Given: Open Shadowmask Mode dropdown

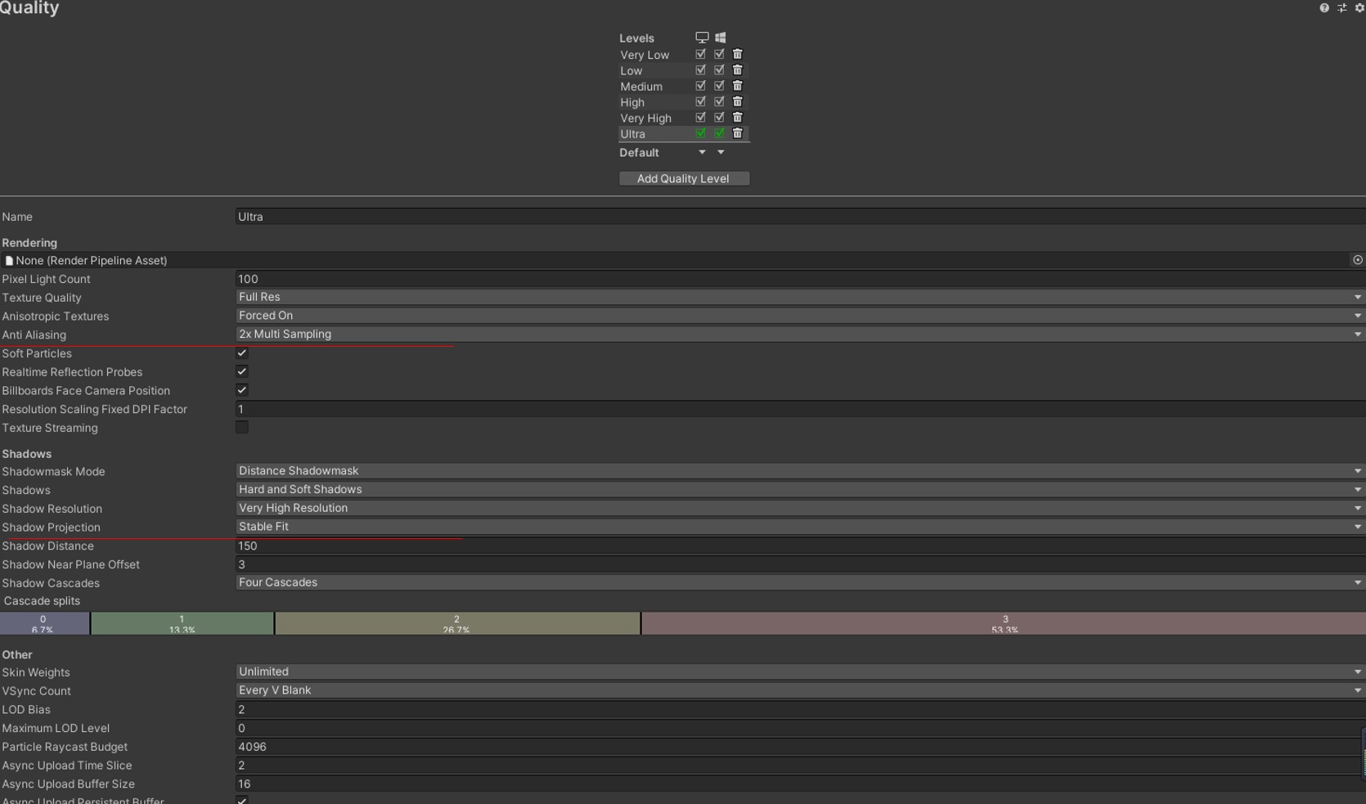Looking at the screenshot, I should pyautogui.click(x=800, y=471).
